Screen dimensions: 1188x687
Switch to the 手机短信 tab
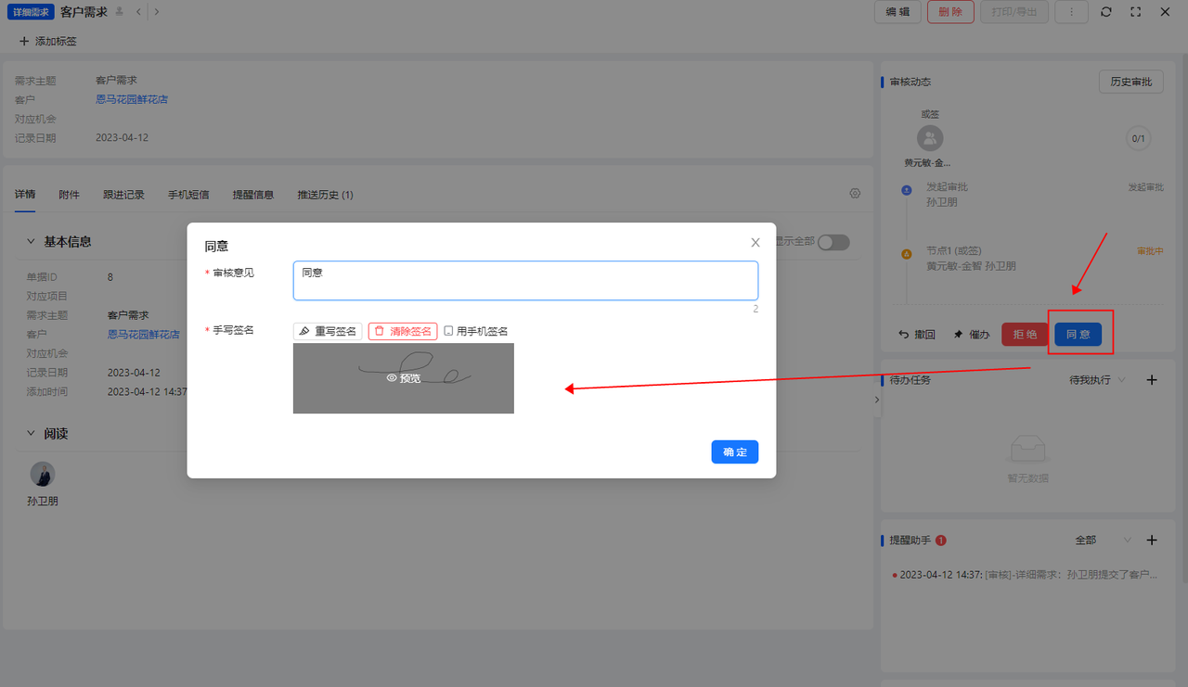click(x=188, y=195)
